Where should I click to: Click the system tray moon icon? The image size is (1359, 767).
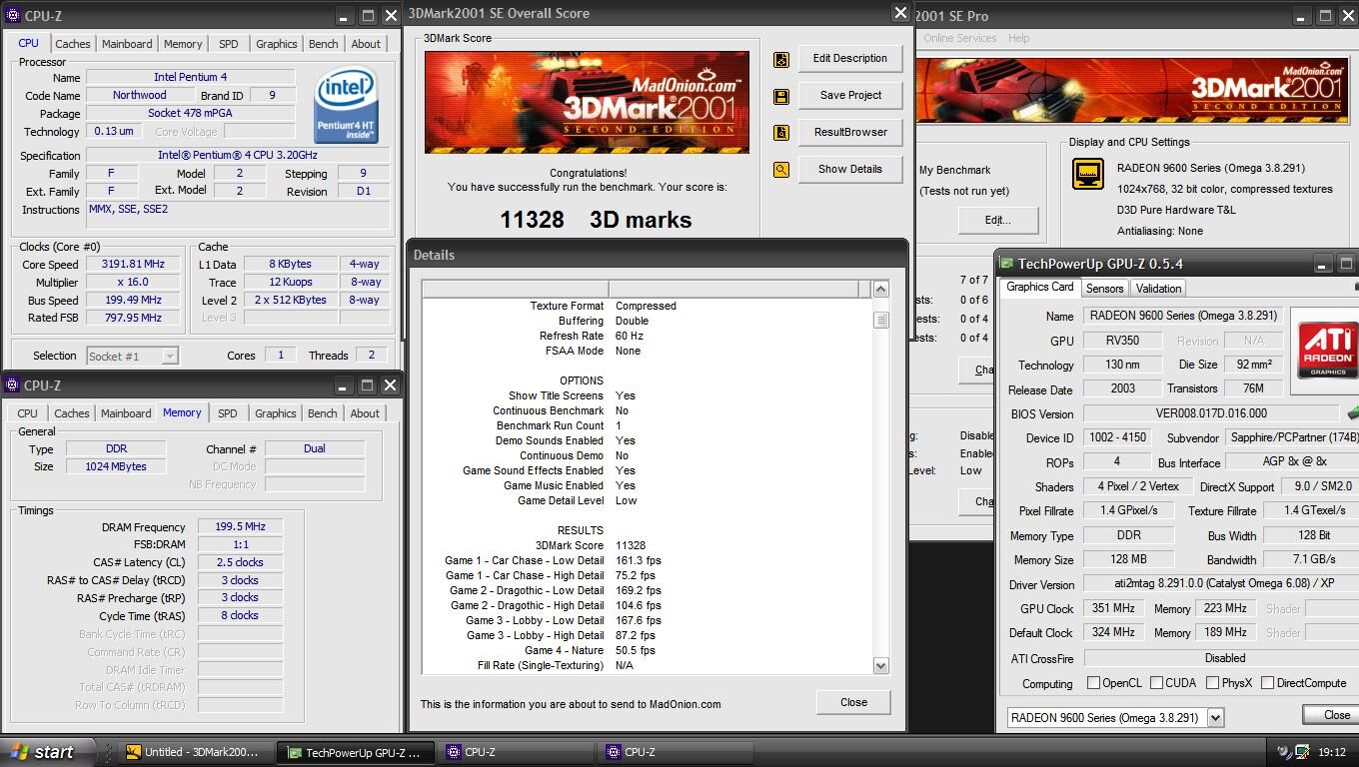coord(1284,752)
